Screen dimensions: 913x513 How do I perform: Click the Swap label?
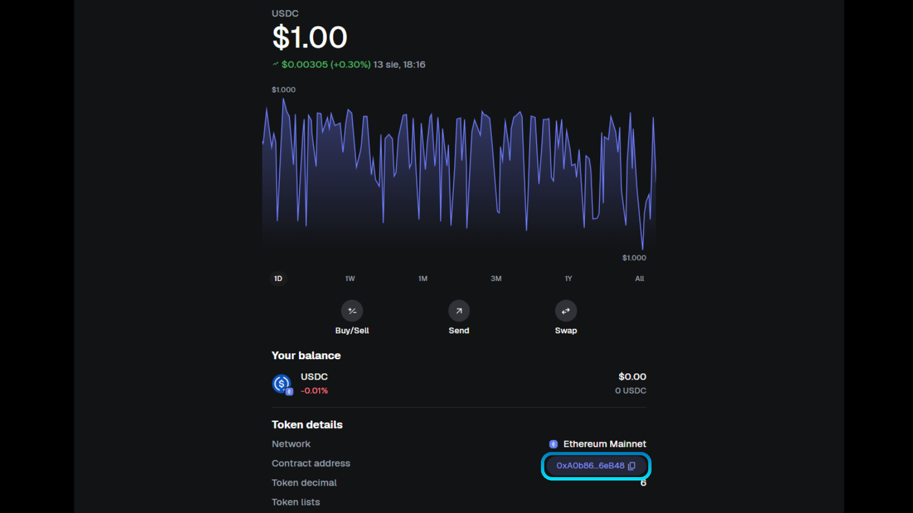click(566, 331)
